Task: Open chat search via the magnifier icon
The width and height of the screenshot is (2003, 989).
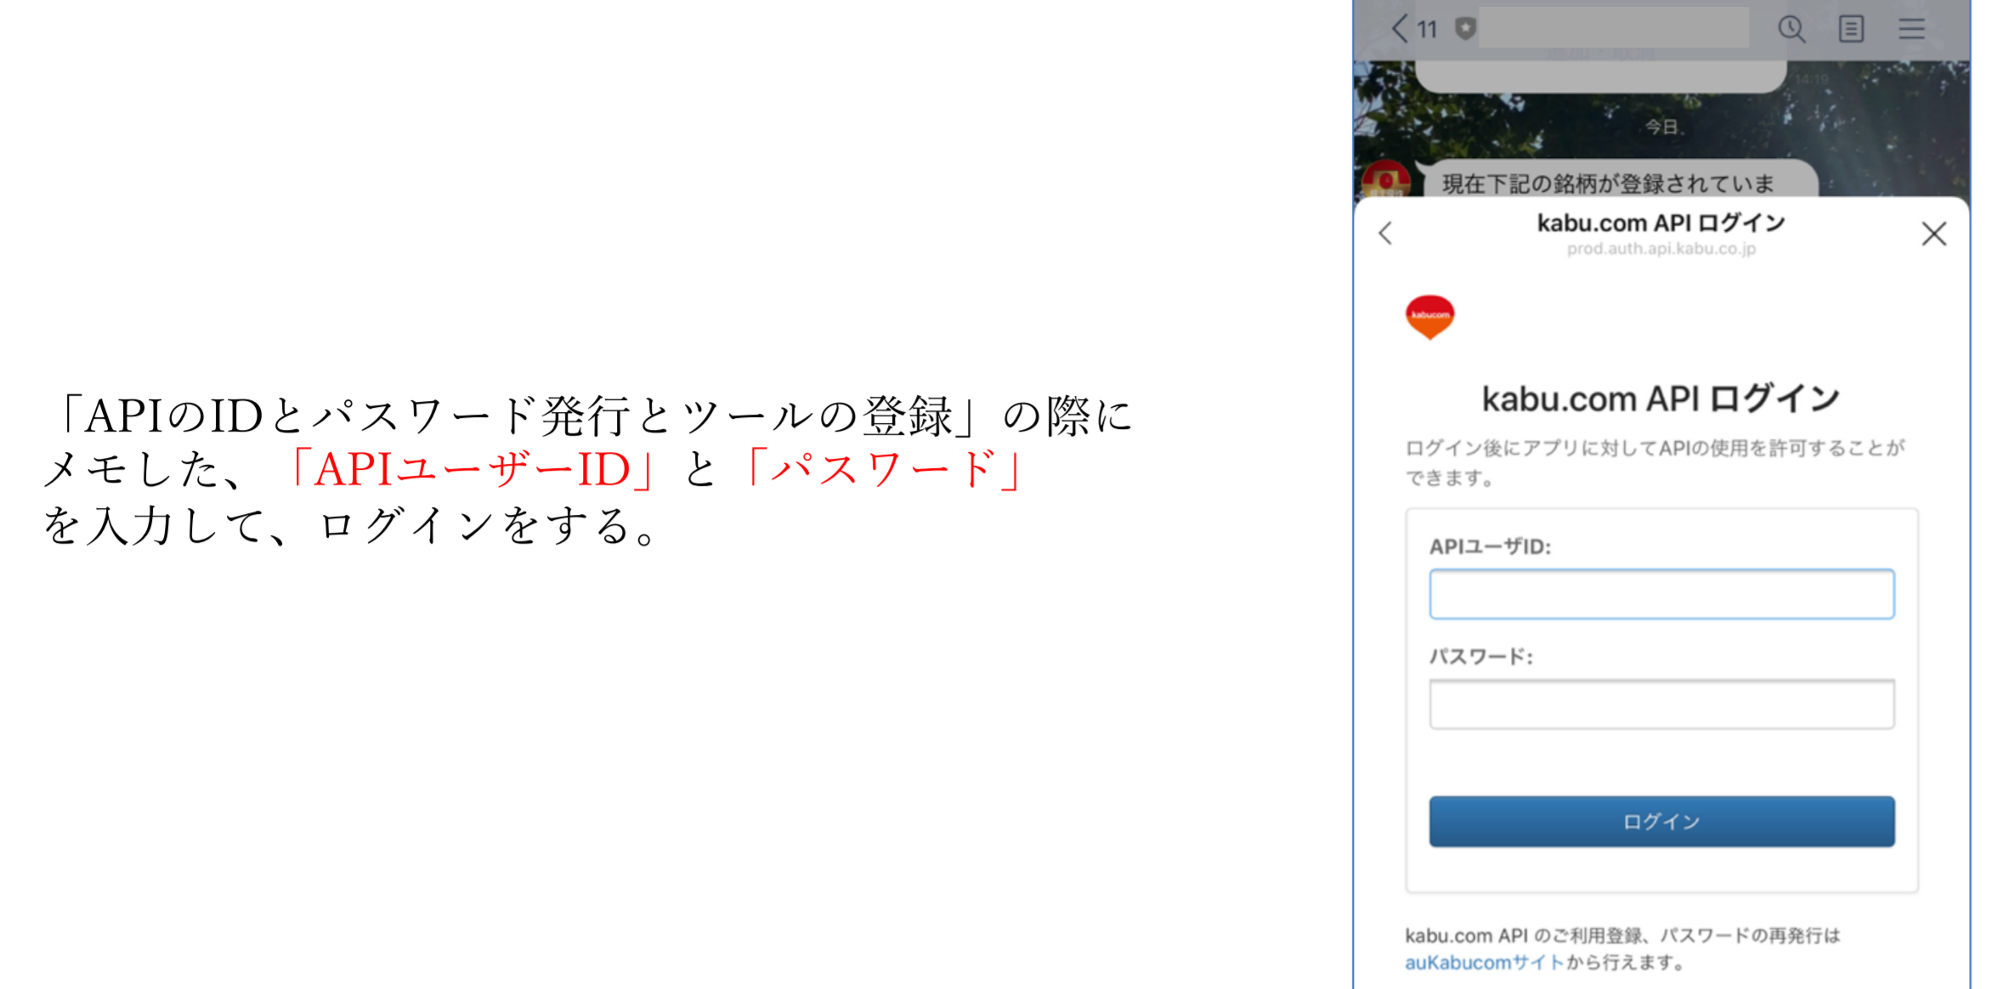Action: (x=1791, y=29)
